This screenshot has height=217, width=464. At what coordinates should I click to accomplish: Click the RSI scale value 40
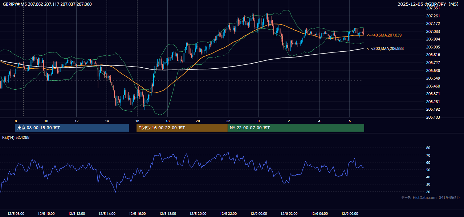428,177
